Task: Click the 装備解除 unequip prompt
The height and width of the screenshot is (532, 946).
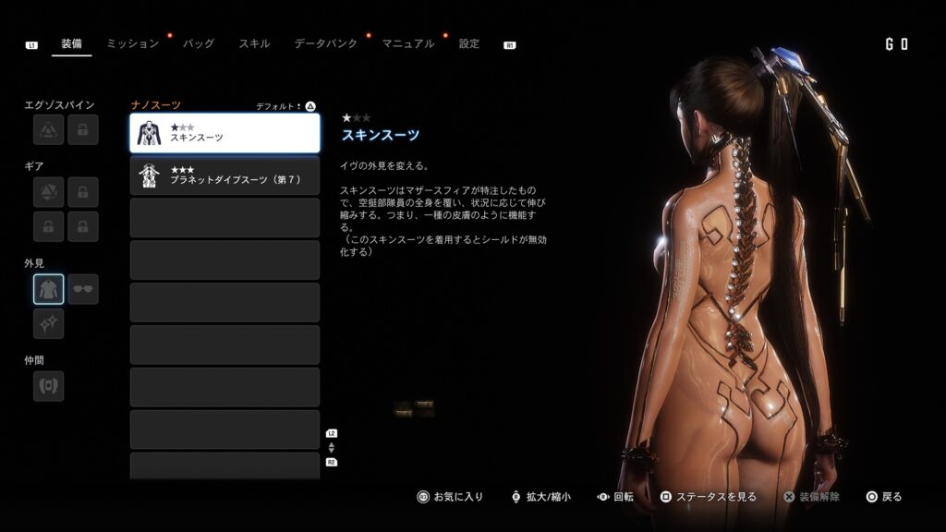Action: [811, 496]
